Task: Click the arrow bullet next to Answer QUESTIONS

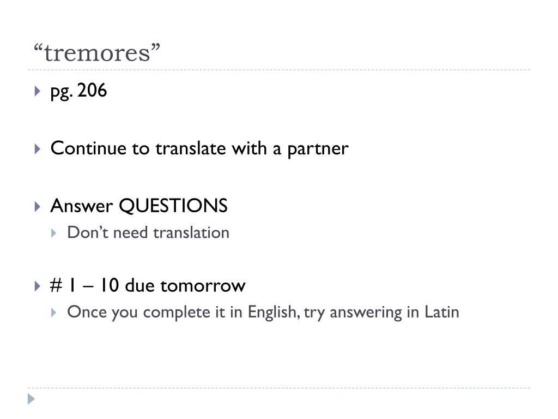Action: pos(38,207)
